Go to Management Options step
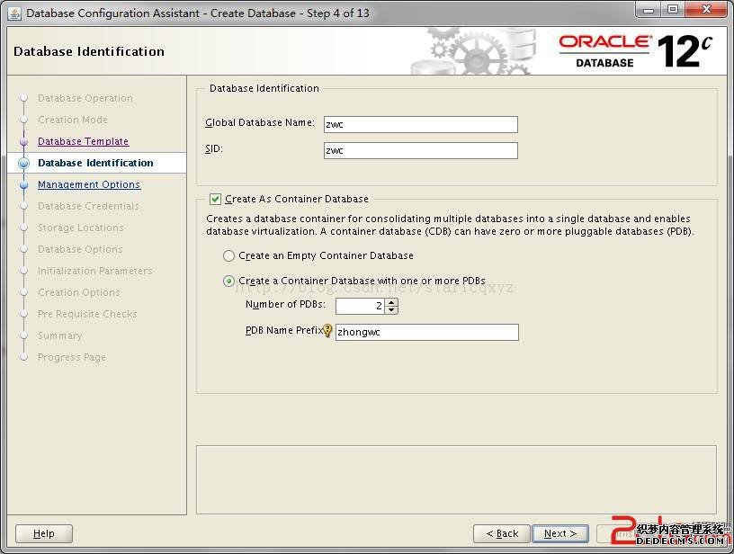 point(89,185)
